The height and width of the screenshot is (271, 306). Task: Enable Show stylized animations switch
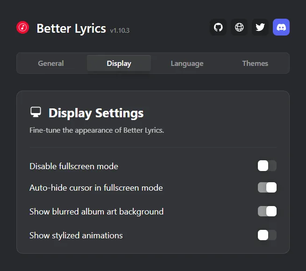(267, 235)
